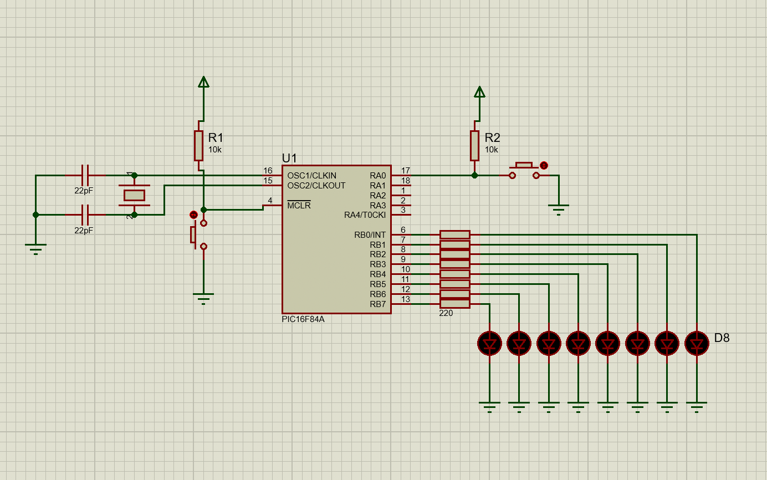Select the power terminal above R2
Viewport: 767px width, 480px height.
(x=479, y=92)
